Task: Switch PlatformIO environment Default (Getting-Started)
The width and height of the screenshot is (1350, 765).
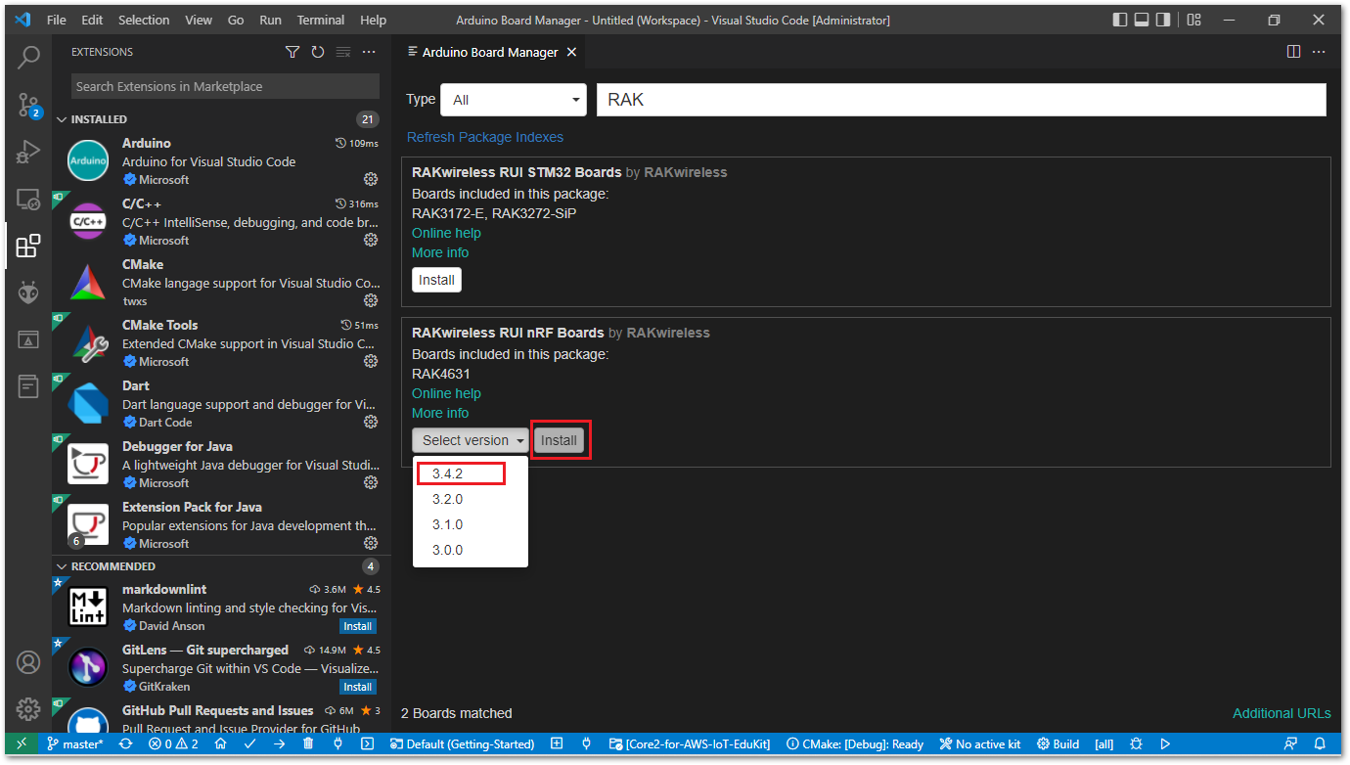Action: click(462, 743)
